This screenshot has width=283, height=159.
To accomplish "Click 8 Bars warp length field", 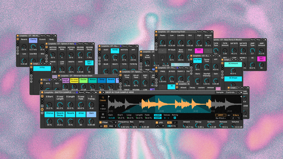I will pyautogui.click(x=236, y=115).
